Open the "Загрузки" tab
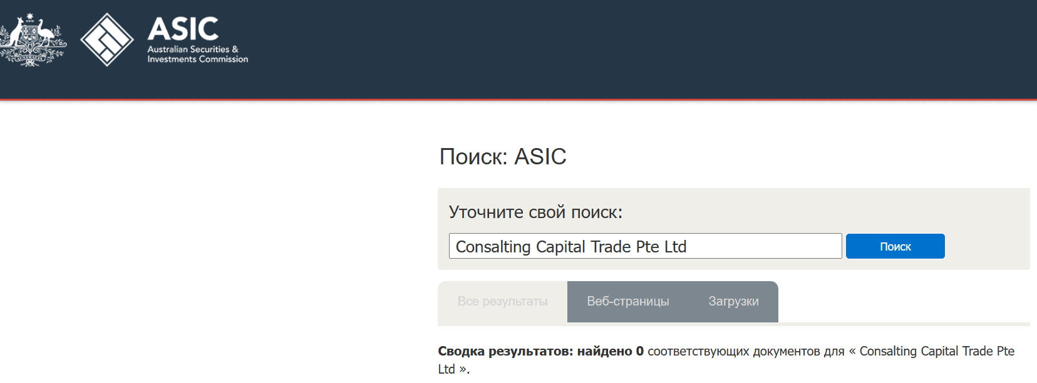Viewport: 1037px width, 383px height. point(732,301)
